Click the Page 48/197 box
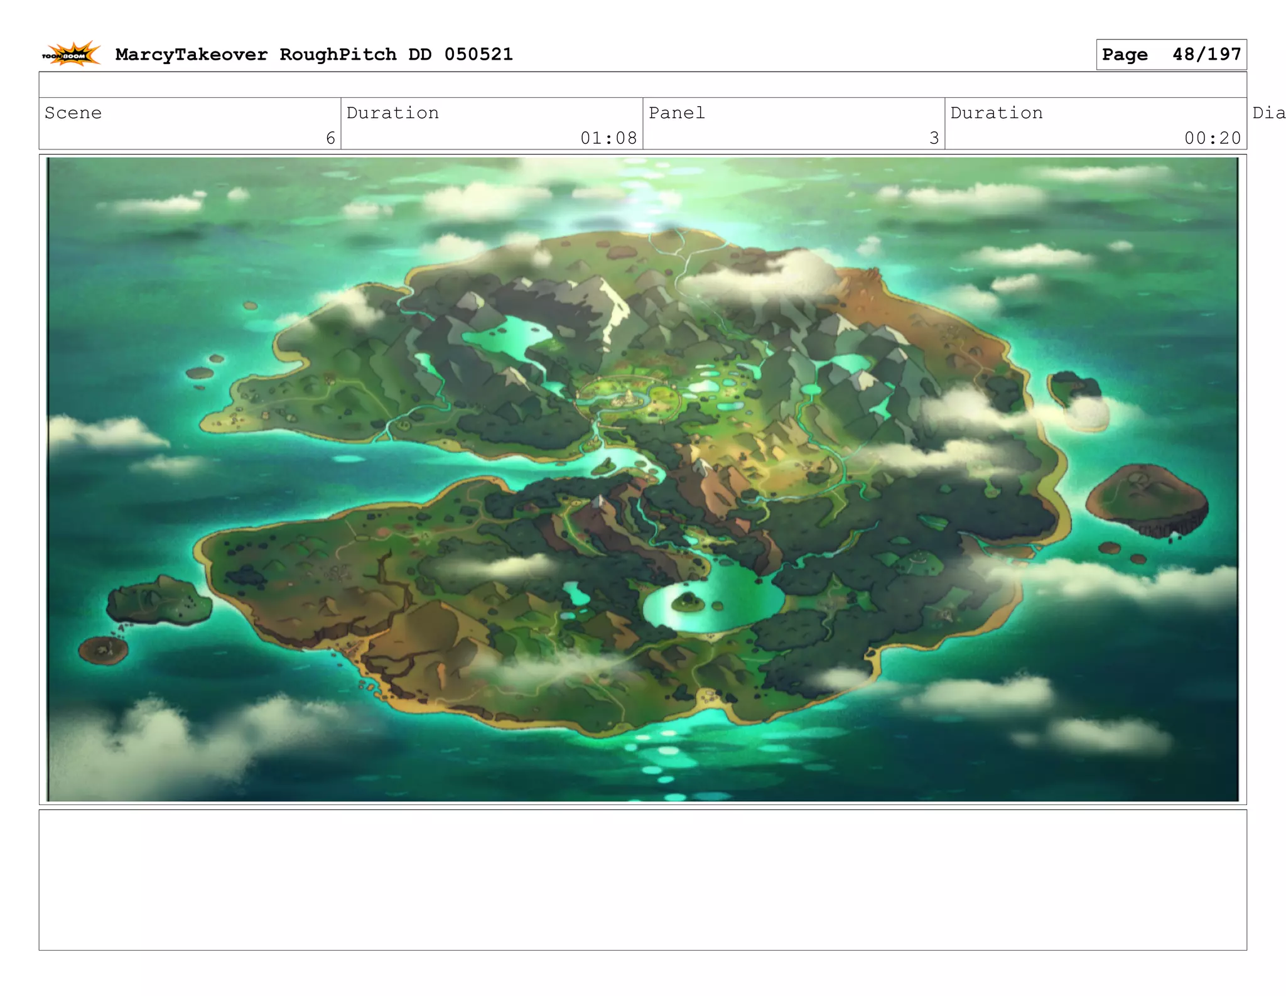Screen dimensions: 1286x996 pos(1170,55)
